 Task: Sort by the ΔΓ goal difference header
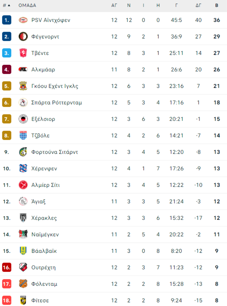tap(198, 5)
